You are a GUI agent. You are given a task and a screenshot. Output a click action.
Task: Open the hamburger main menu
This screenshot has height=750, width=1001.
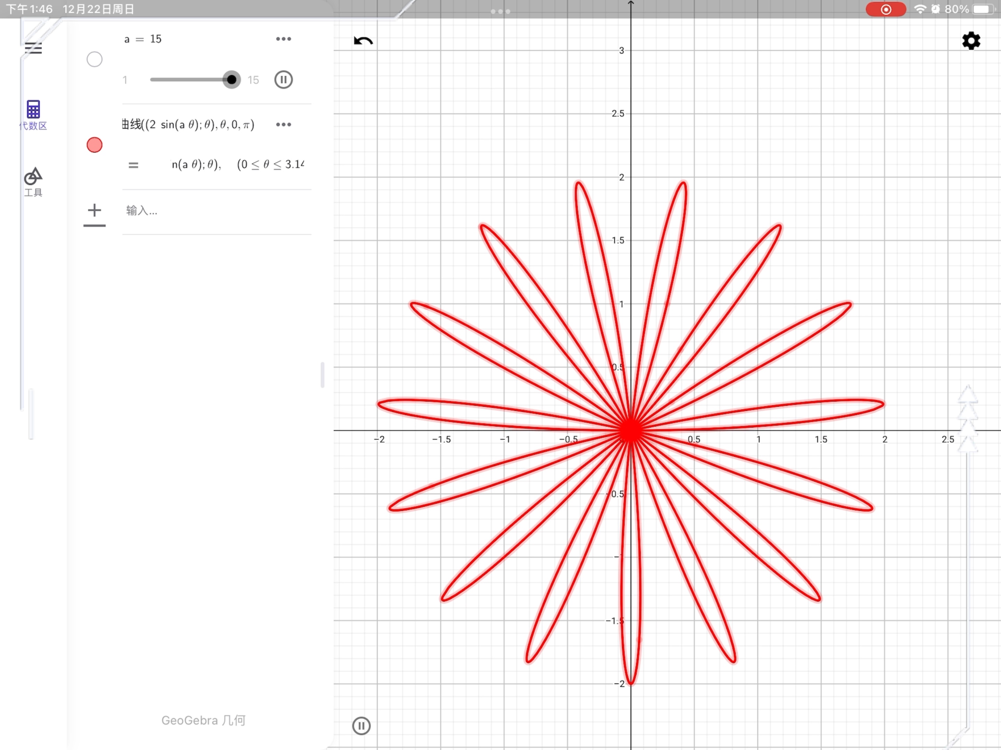(33, 48)
